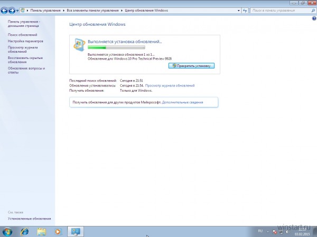Go back with the Back arrow button
Image resolution: width=317 pixels, height=237 pixels.
(4, 11)
